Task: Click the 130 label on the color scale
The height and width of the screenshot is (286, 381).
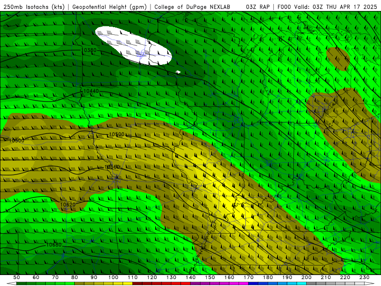Action: click(x=171, y=277)
